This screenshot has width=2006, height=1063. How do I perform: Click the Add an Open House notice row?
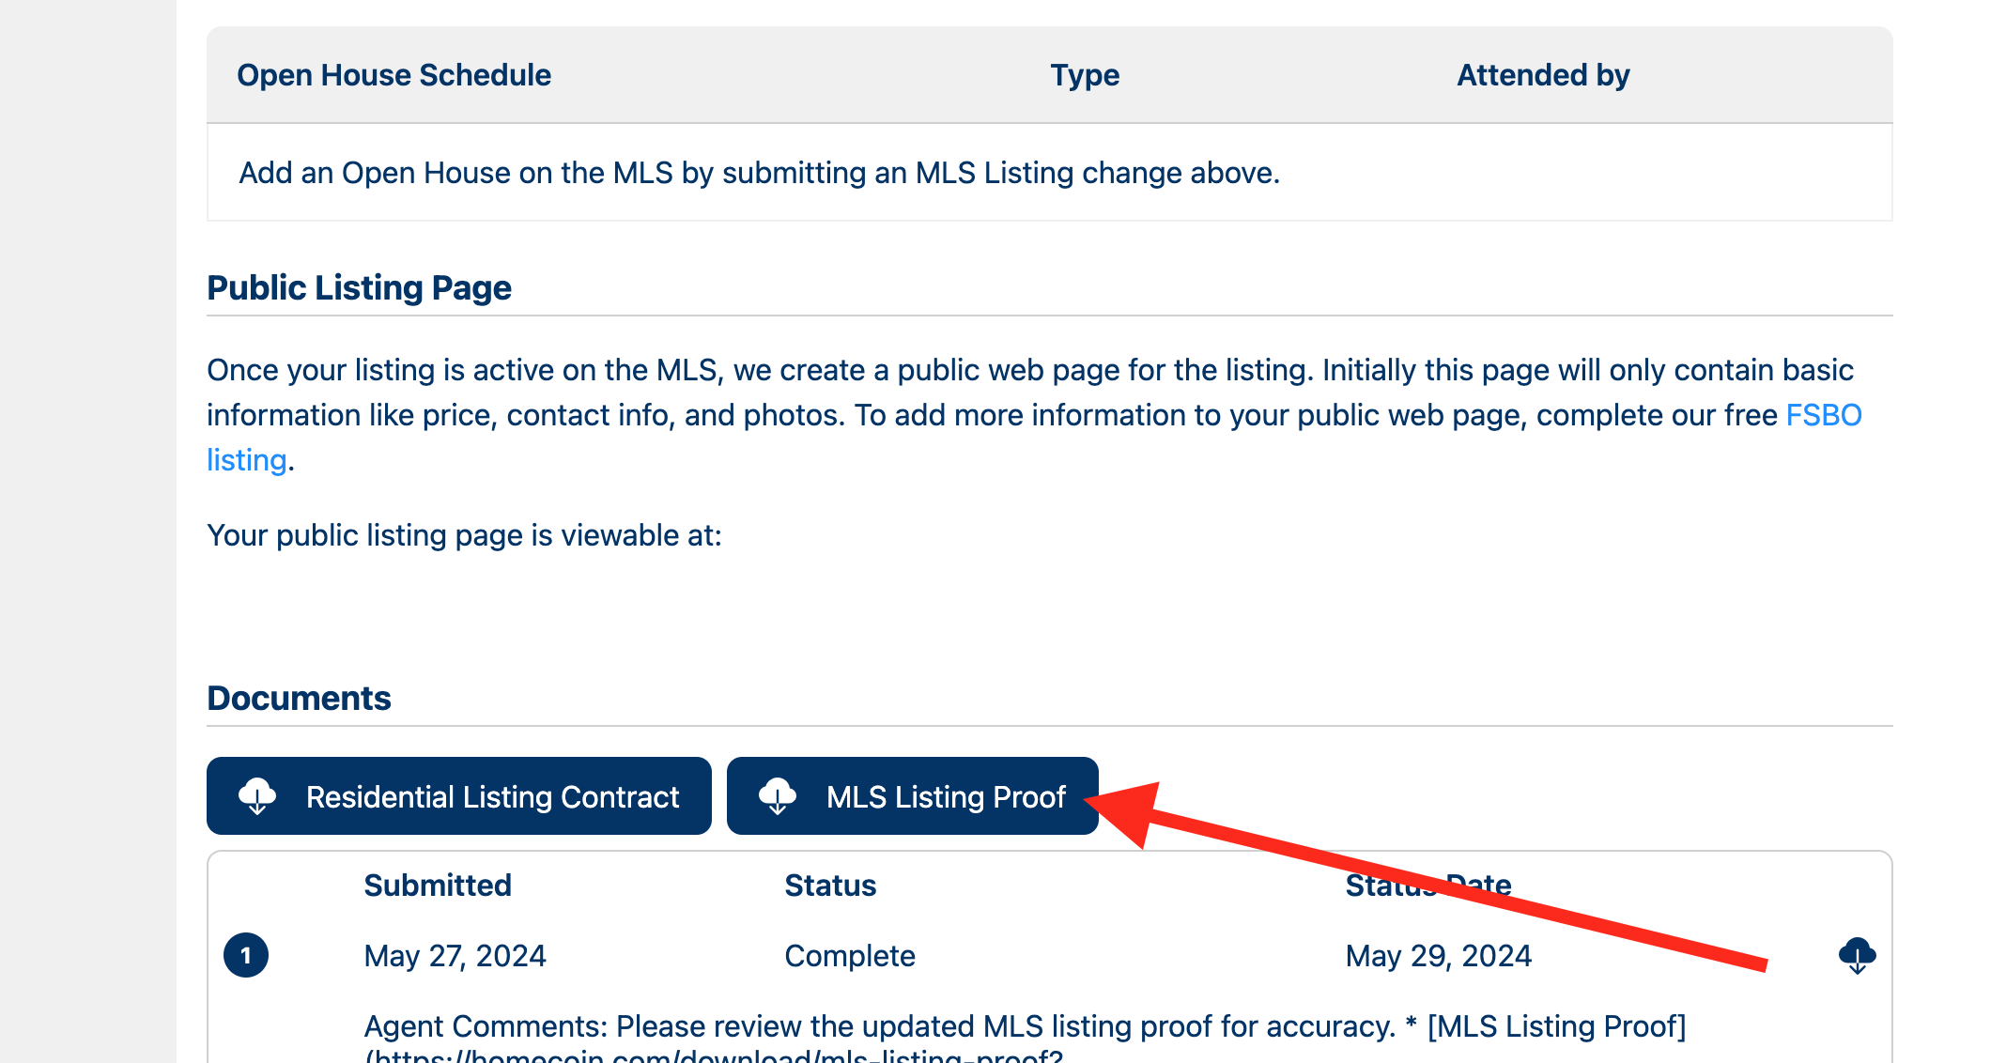[x=1049, y=173]
